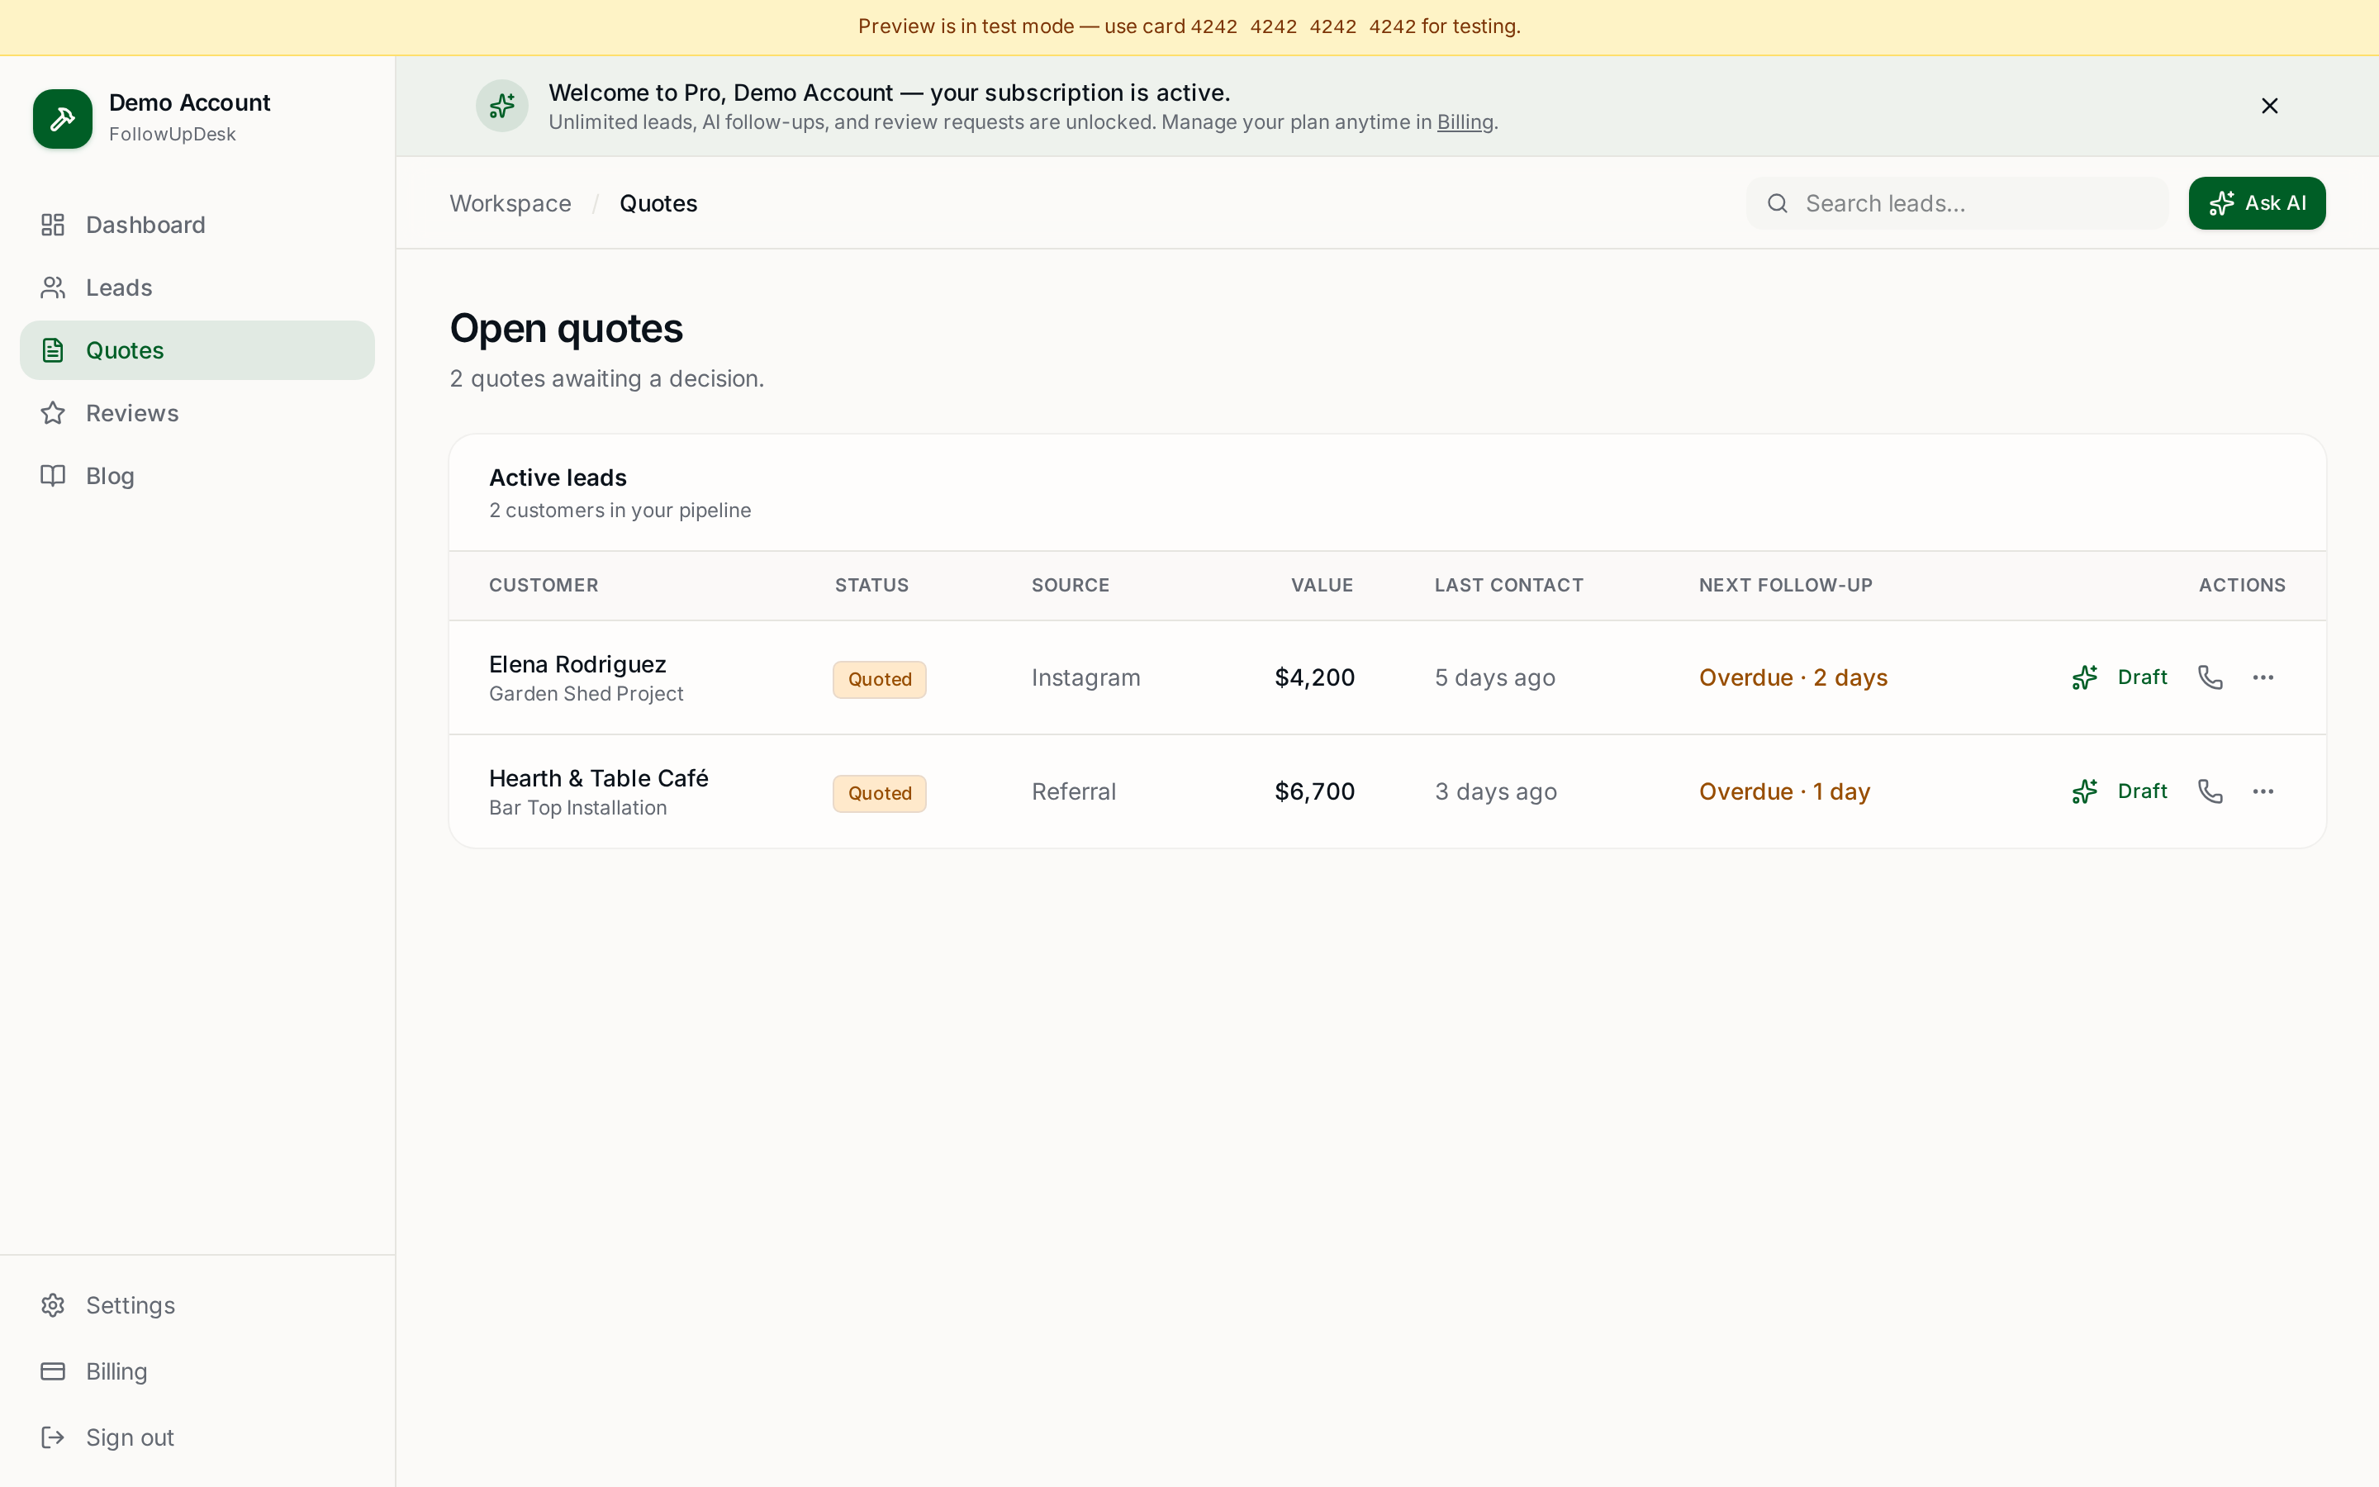2379x1487 pixels.
Task: Click the test mode notice text
Action: pyautogui.click(x=1189, y=26)
